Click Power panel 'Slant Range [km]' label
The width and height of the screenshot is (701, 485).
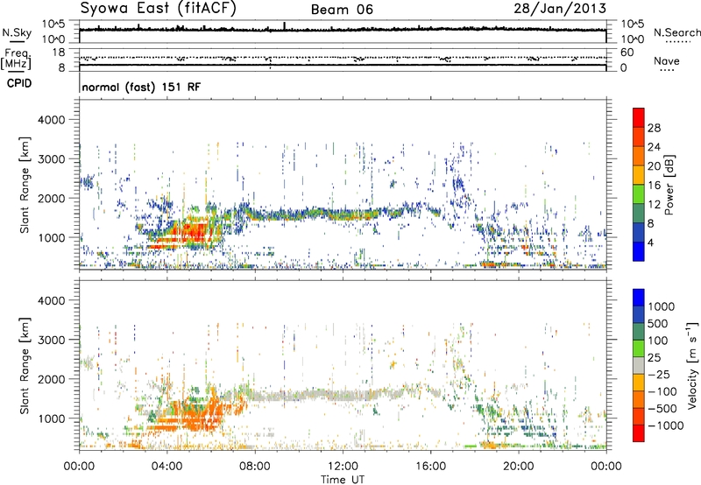point(25,185)
